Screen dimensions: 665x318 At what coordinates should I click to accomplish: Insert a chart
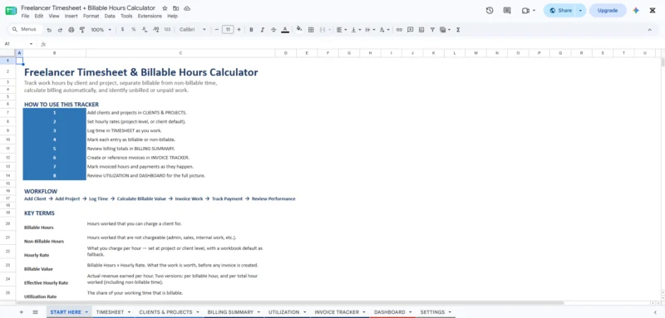pyautogui.click(x=421, y=30)
